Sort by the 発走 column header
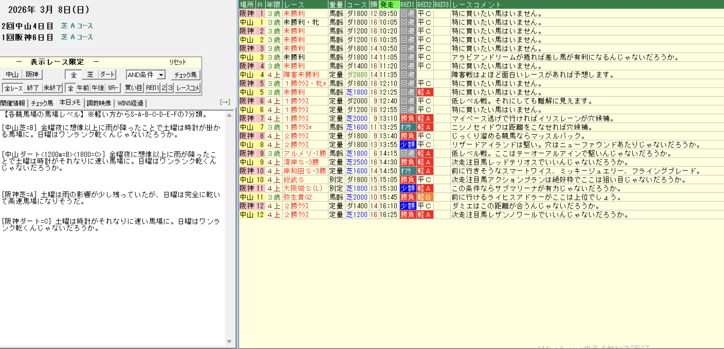 (389, 5)
